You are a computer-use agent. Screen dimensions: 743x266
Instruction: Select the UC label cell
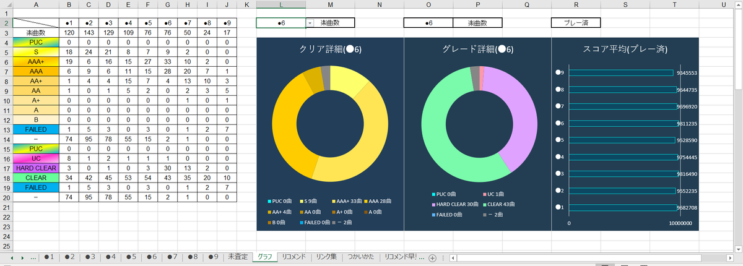coord(36,158)
